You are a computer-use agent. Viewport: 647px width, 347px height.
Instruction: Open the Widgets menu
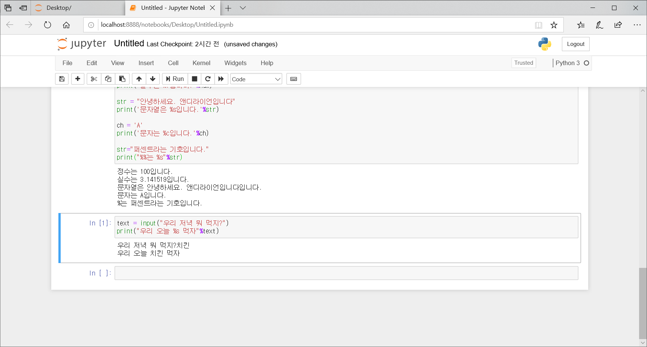click(x=236, y=63)
